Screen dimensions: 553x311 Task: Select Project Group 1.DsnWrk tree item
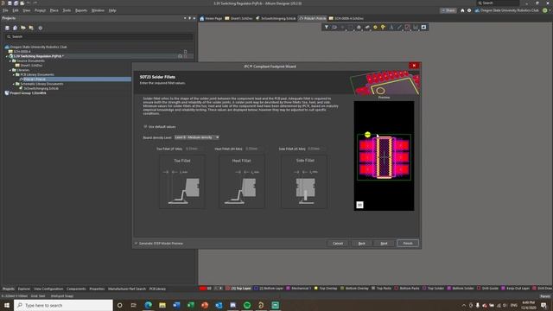coord(25,93)
